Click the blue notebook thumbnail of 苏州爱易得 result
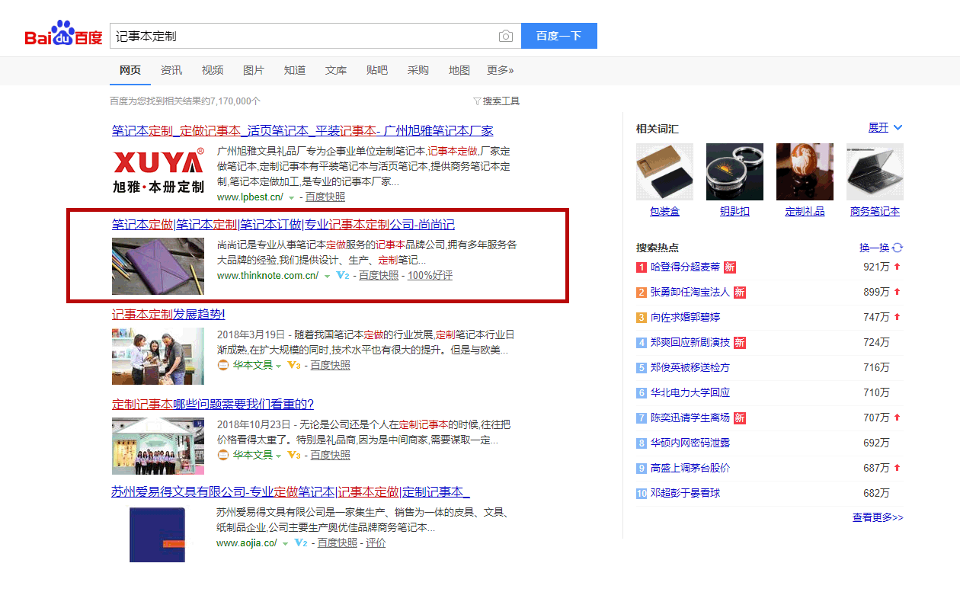Screen dimensions: 960x592 158,535
